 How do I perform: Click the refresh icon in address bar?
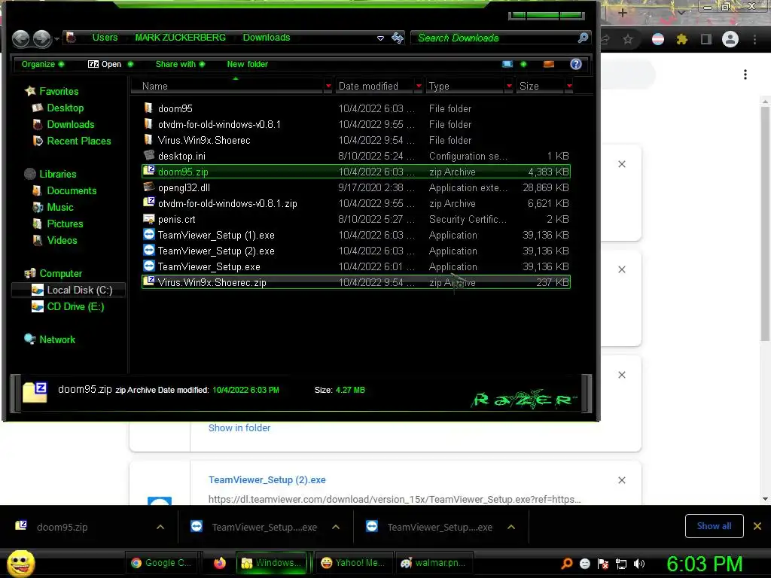tap(398, 38)
